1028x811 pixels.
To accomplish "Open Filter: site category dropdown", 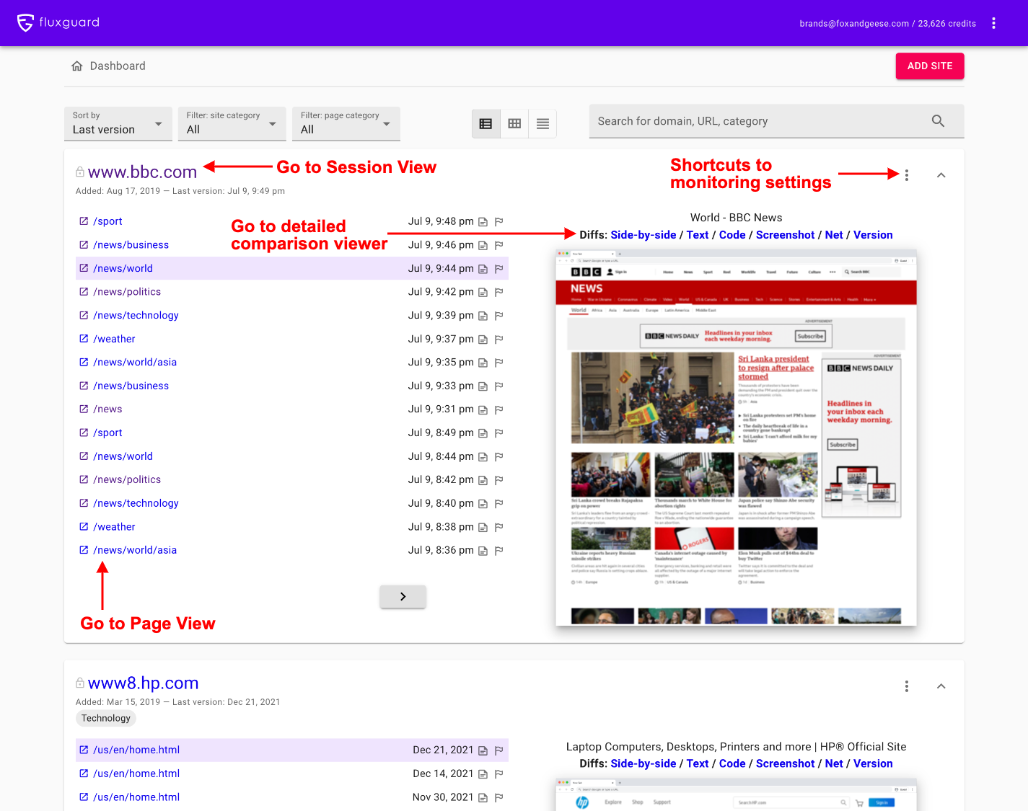I will pos(232,123).
